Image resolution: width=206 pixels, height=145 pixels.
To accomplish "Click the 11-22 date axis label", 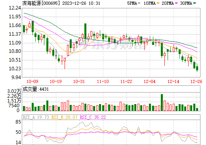I will coord(126,81).
